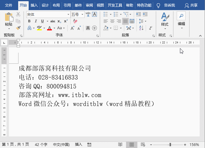Click the Paste clipboard icon

point(9,17)
